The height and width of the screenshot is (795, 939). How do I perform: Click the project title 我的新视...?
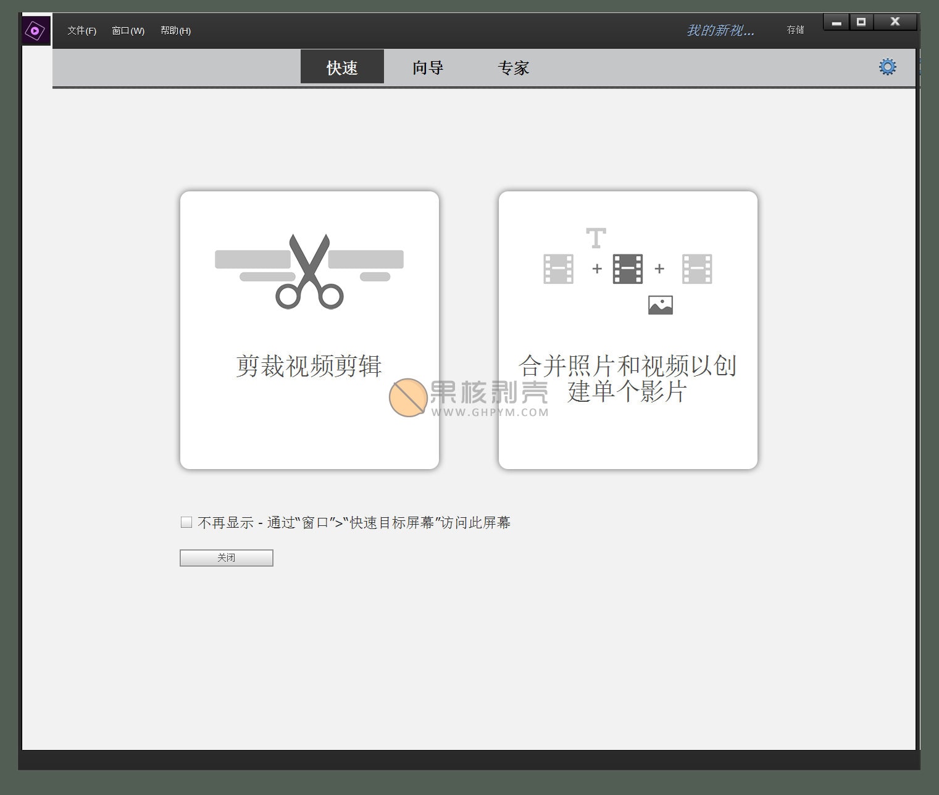pyautogui.click(x=720, y=29)
